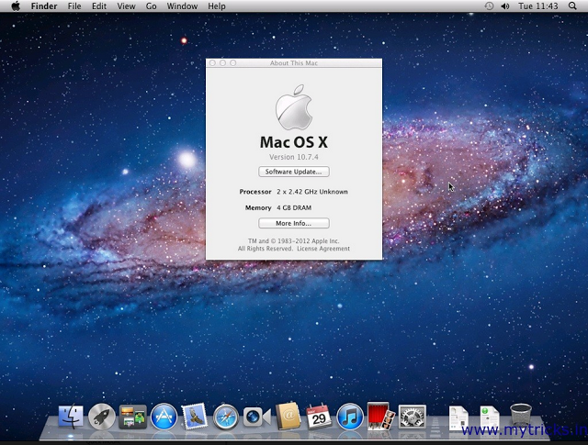588x445 pixels.
Task: Open Address Book in the Dock
Action: tap(288, 417)
